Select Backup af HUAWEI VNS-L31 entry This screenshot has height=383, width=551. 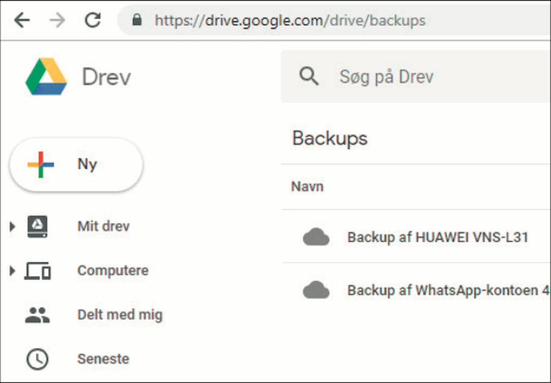tap(437, 237)
